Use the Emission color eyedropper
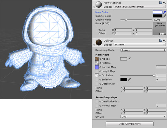 (129, 79)
